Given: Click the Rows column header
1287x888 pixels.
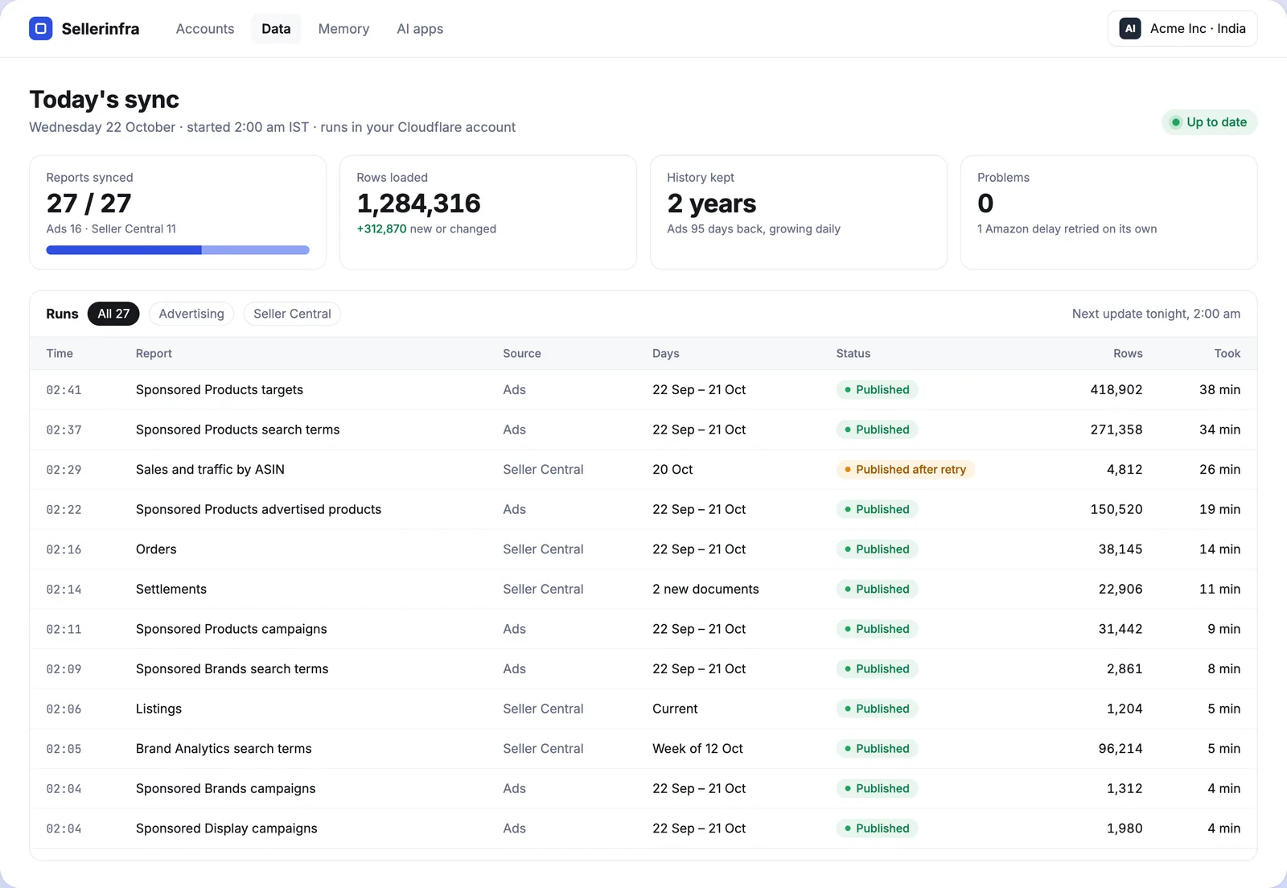Looking at the screenshot, I should (1128, 354).
